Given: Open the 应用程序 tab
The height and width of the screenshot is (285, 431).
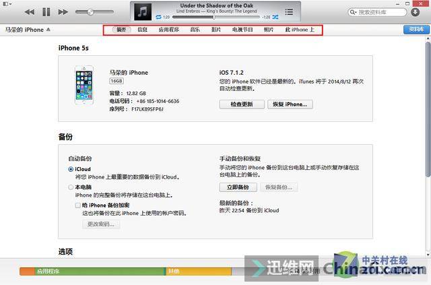Looking at the screenshot, I should (x=169, y=30).
